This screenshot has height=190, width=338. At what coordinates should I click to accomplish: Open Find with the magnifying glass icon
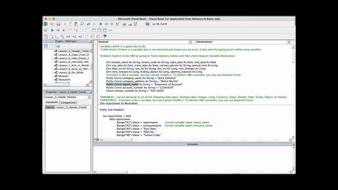82,24
